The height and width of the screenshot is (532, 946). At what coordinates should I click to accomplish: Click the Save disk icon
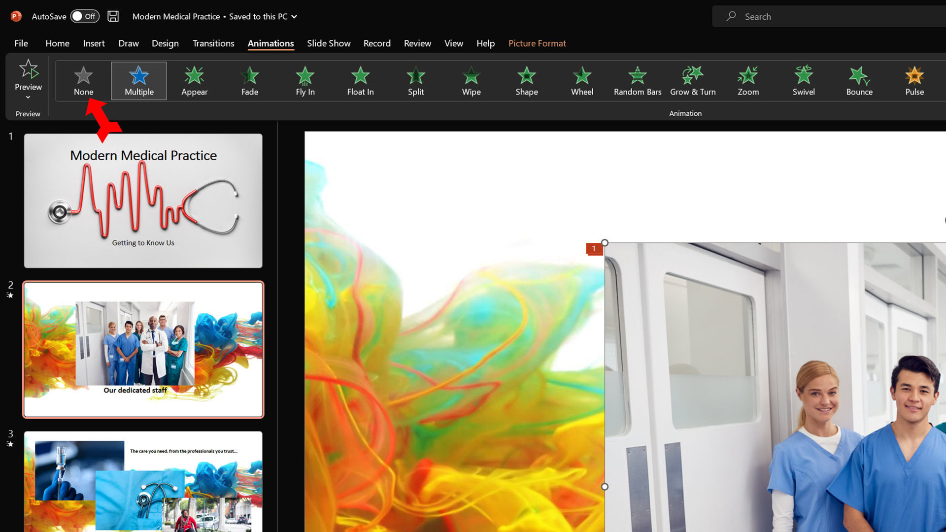coord(113,16)
